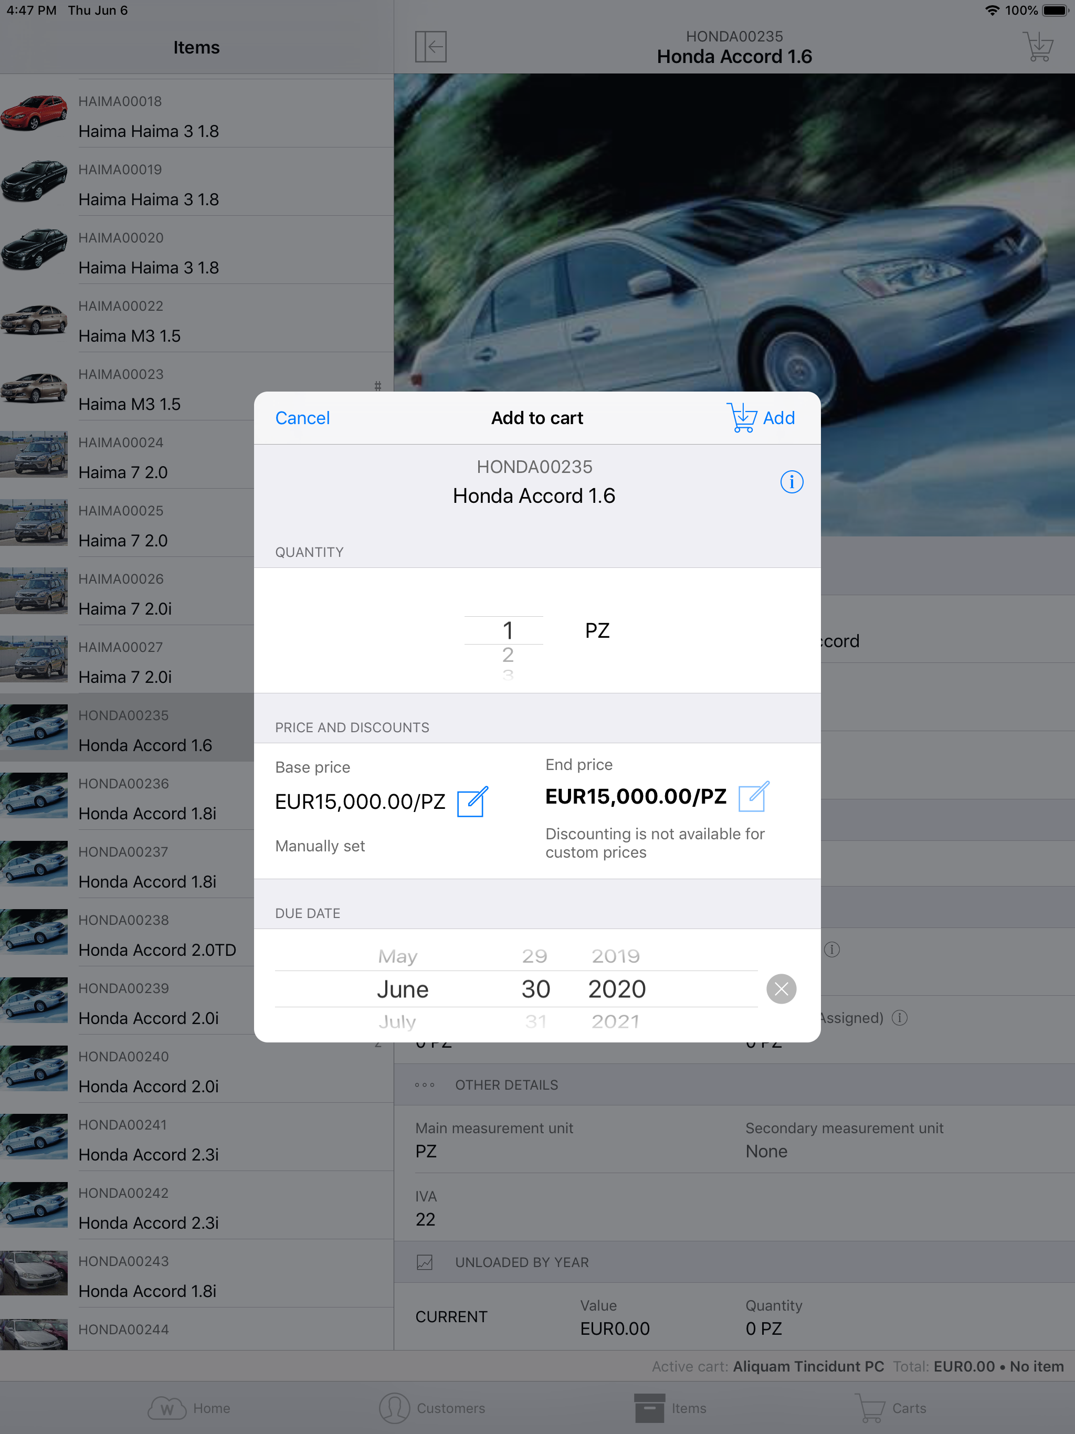Screen dimensions: 1075x1434
Task: Select item HAIMA00020 in the list
Action: (x=196, y=250)
